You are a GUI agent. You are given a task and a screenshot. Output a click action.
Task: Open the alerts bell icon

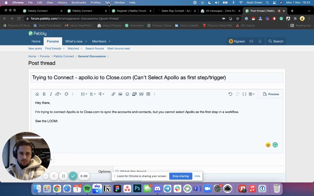point(260,41)
